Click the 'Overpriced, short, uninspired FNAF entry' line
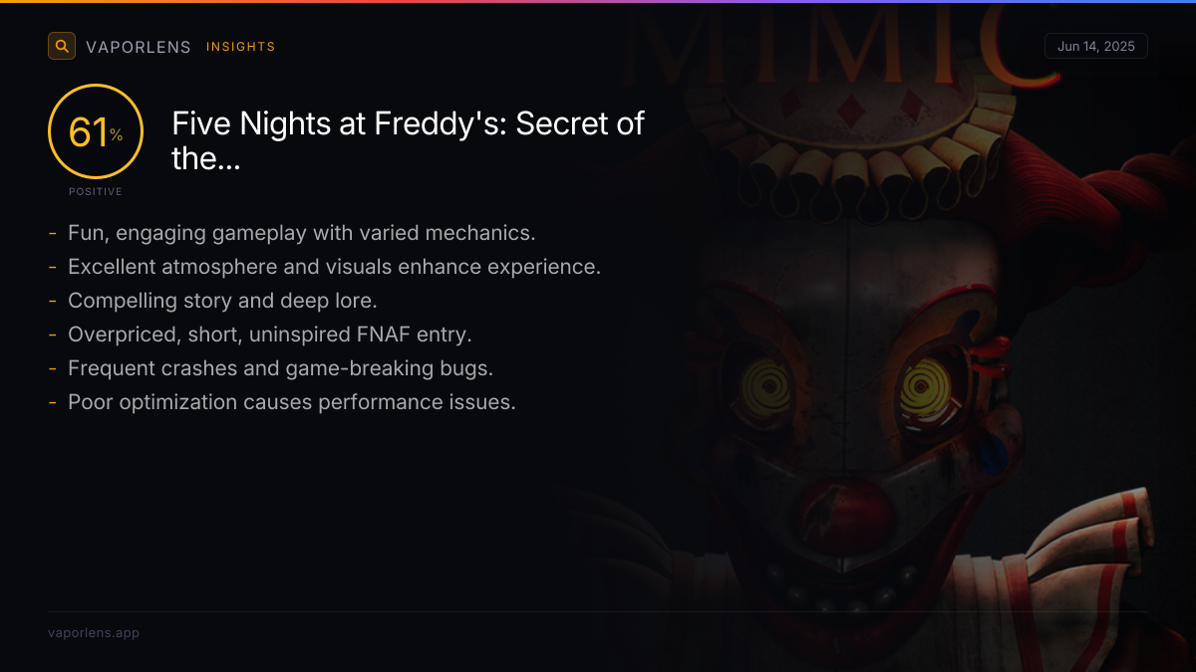The image size is (1196, 672). coord(269,335)
